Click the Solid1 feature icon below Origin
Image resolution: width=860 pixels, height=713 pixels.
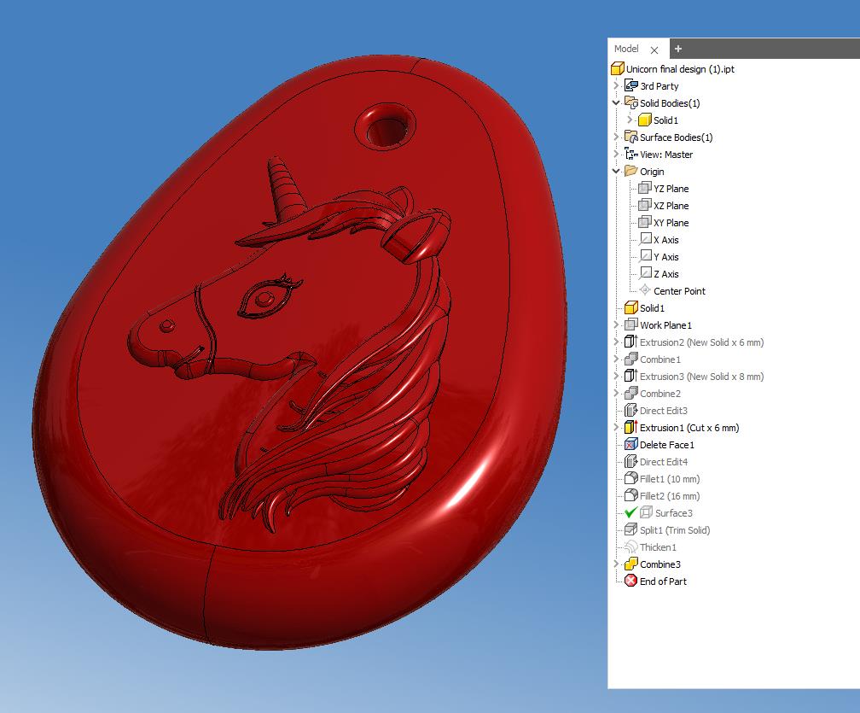pos(631,308)
